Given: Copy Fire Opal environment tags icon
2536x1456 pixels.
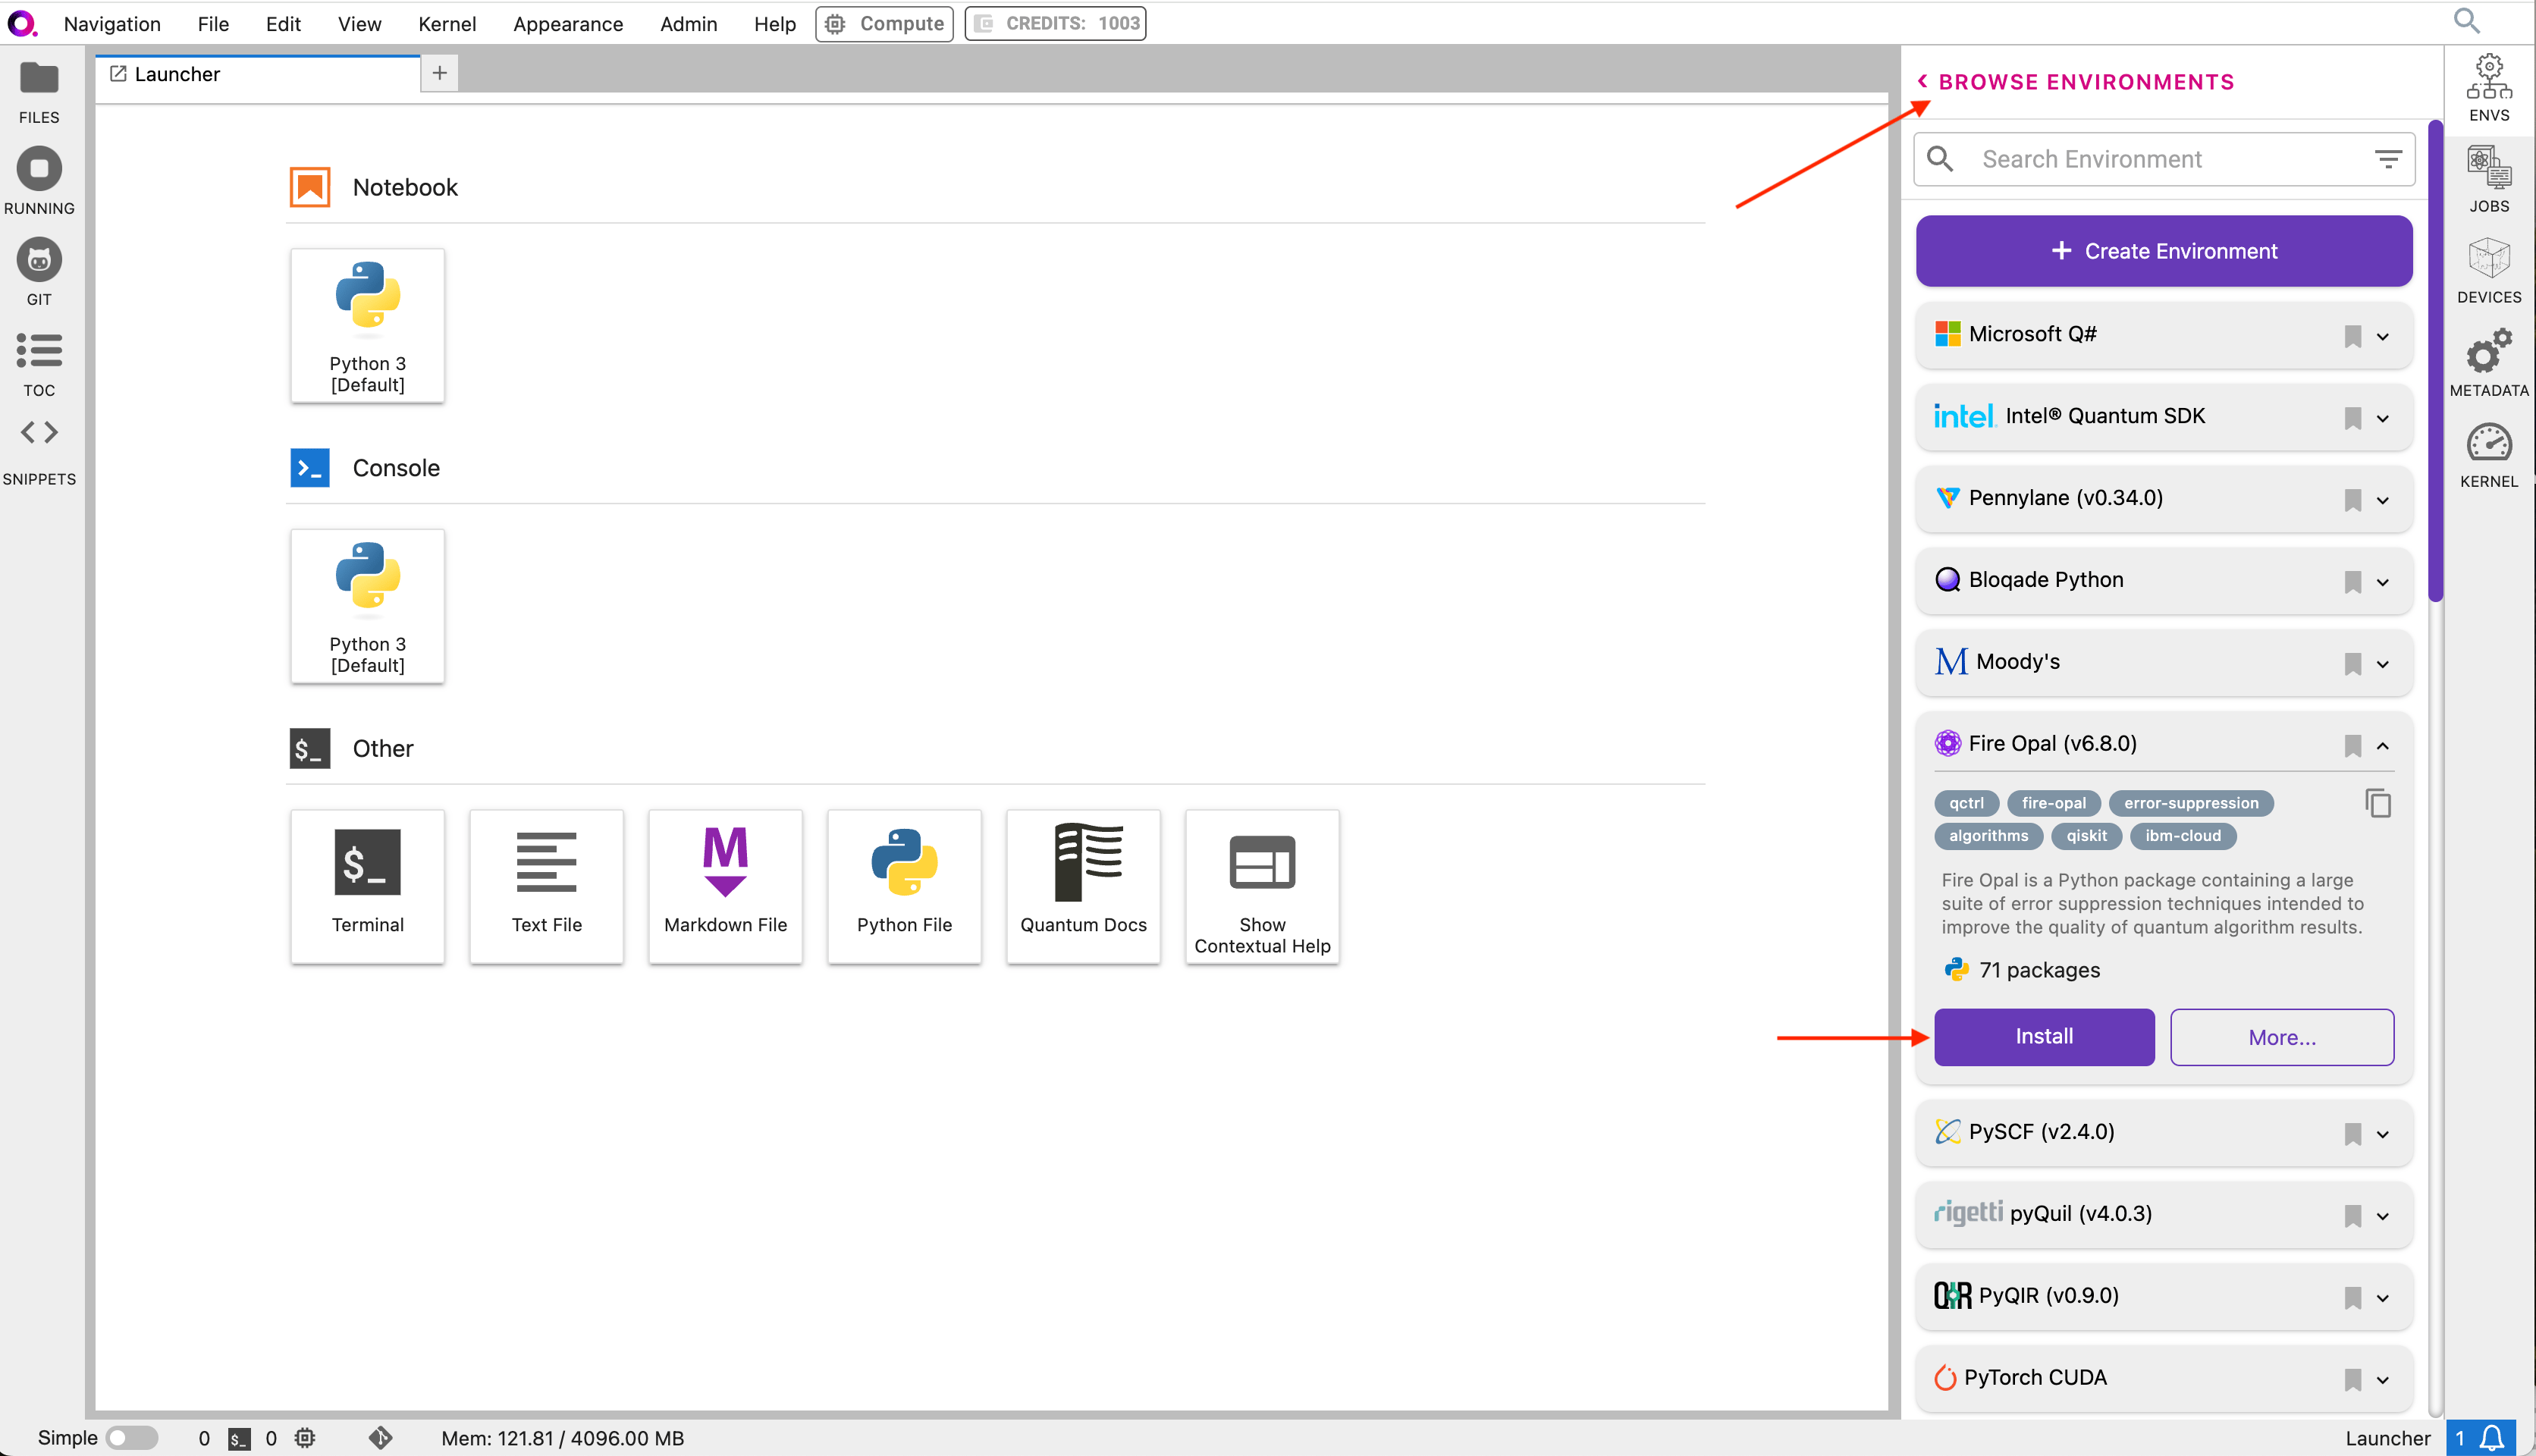Looking at the screenshot, I should pos(2377,803).
